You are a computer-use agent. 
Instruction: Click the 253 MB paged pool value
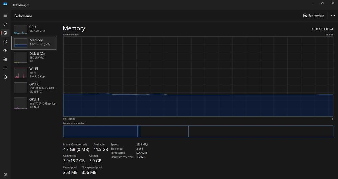(x=70, y=172)
